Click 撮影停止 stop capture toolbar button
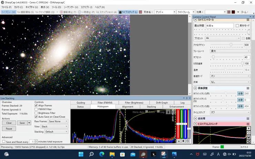 pos(68,12)
